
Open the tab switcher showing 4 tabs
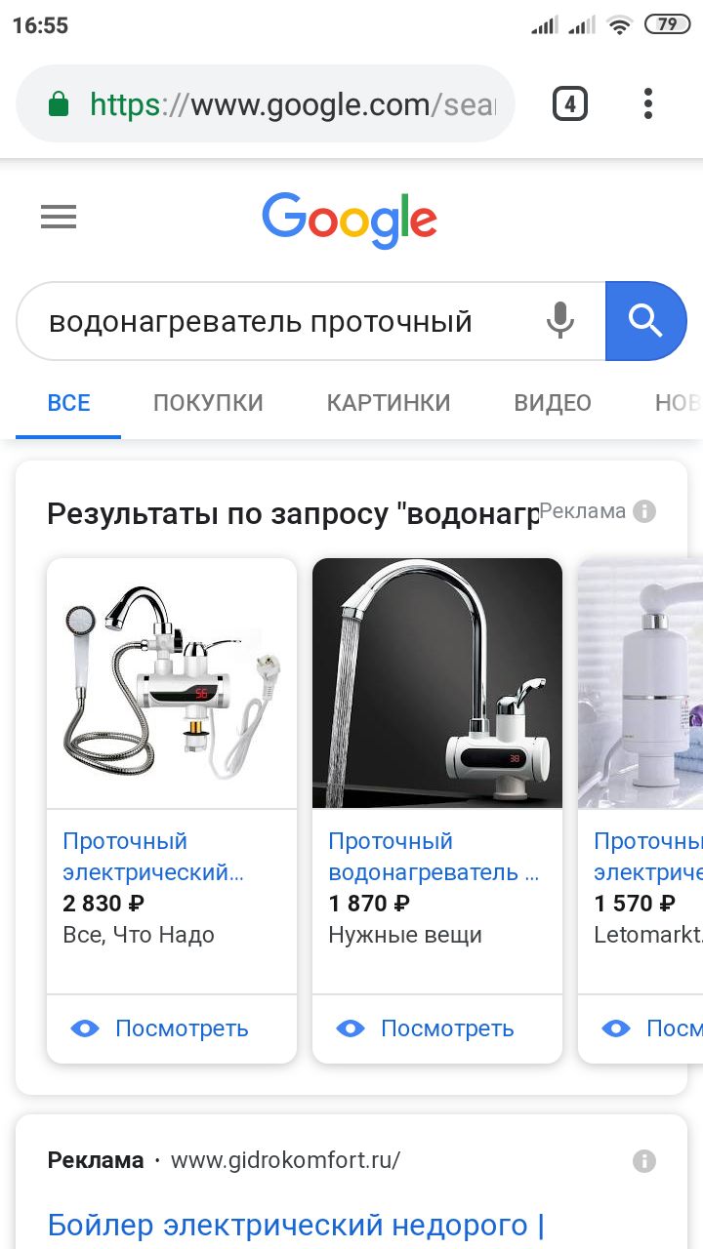tap(570, 103)
